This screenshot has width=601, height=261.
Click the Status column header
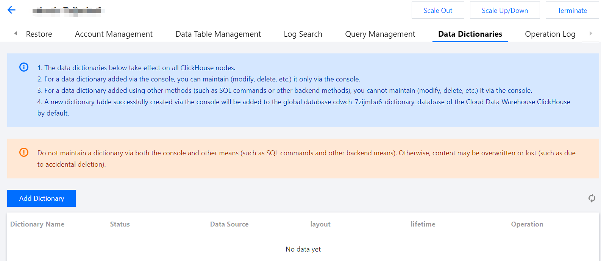(x=120, y=224)
